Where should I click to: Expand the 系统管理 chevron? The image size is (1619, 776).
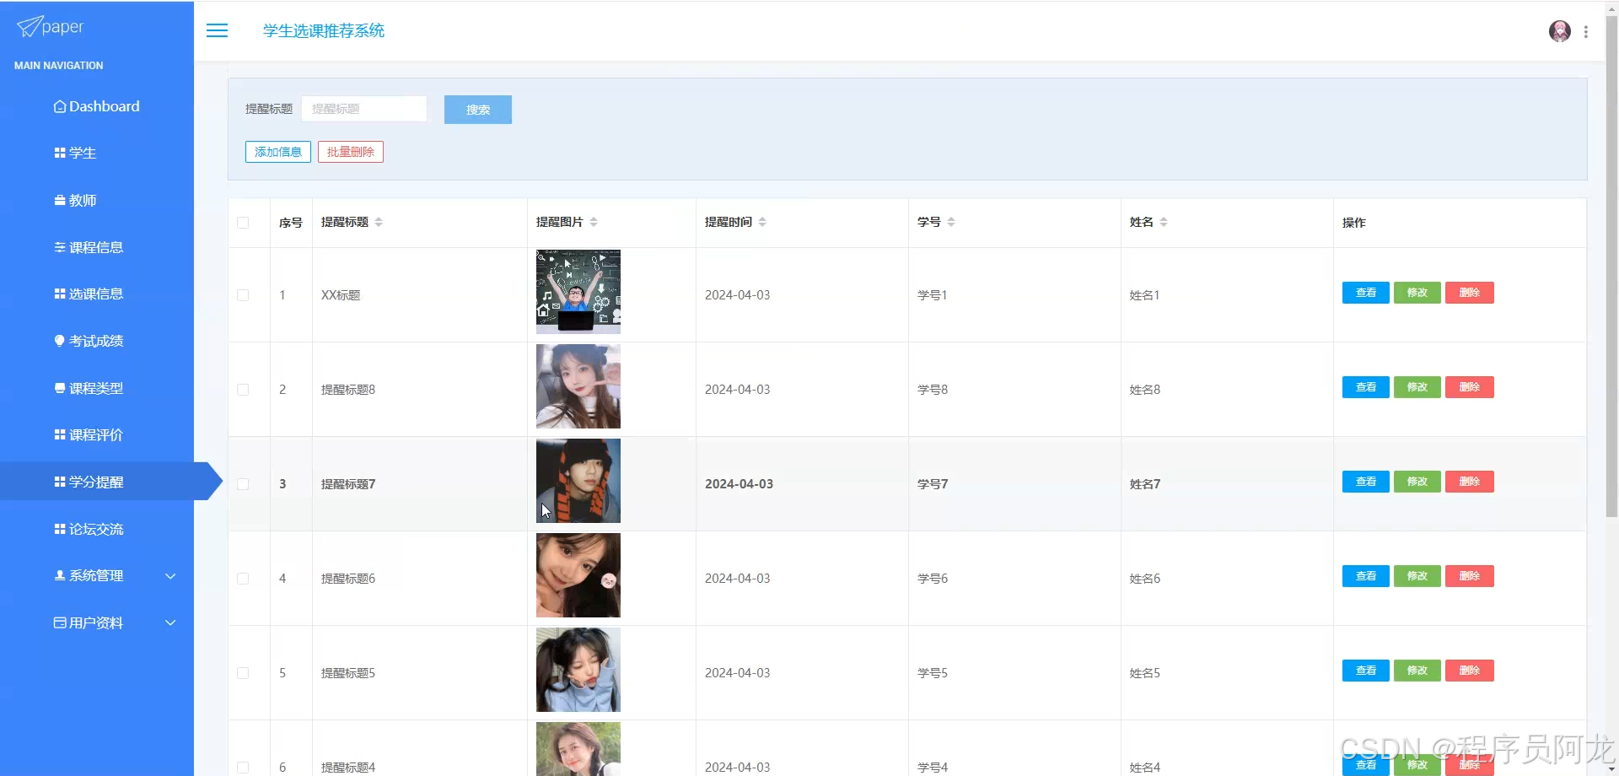click(170, 576)
